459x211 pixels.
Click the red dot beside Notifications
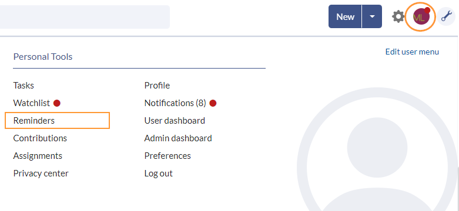coord(213,103)
